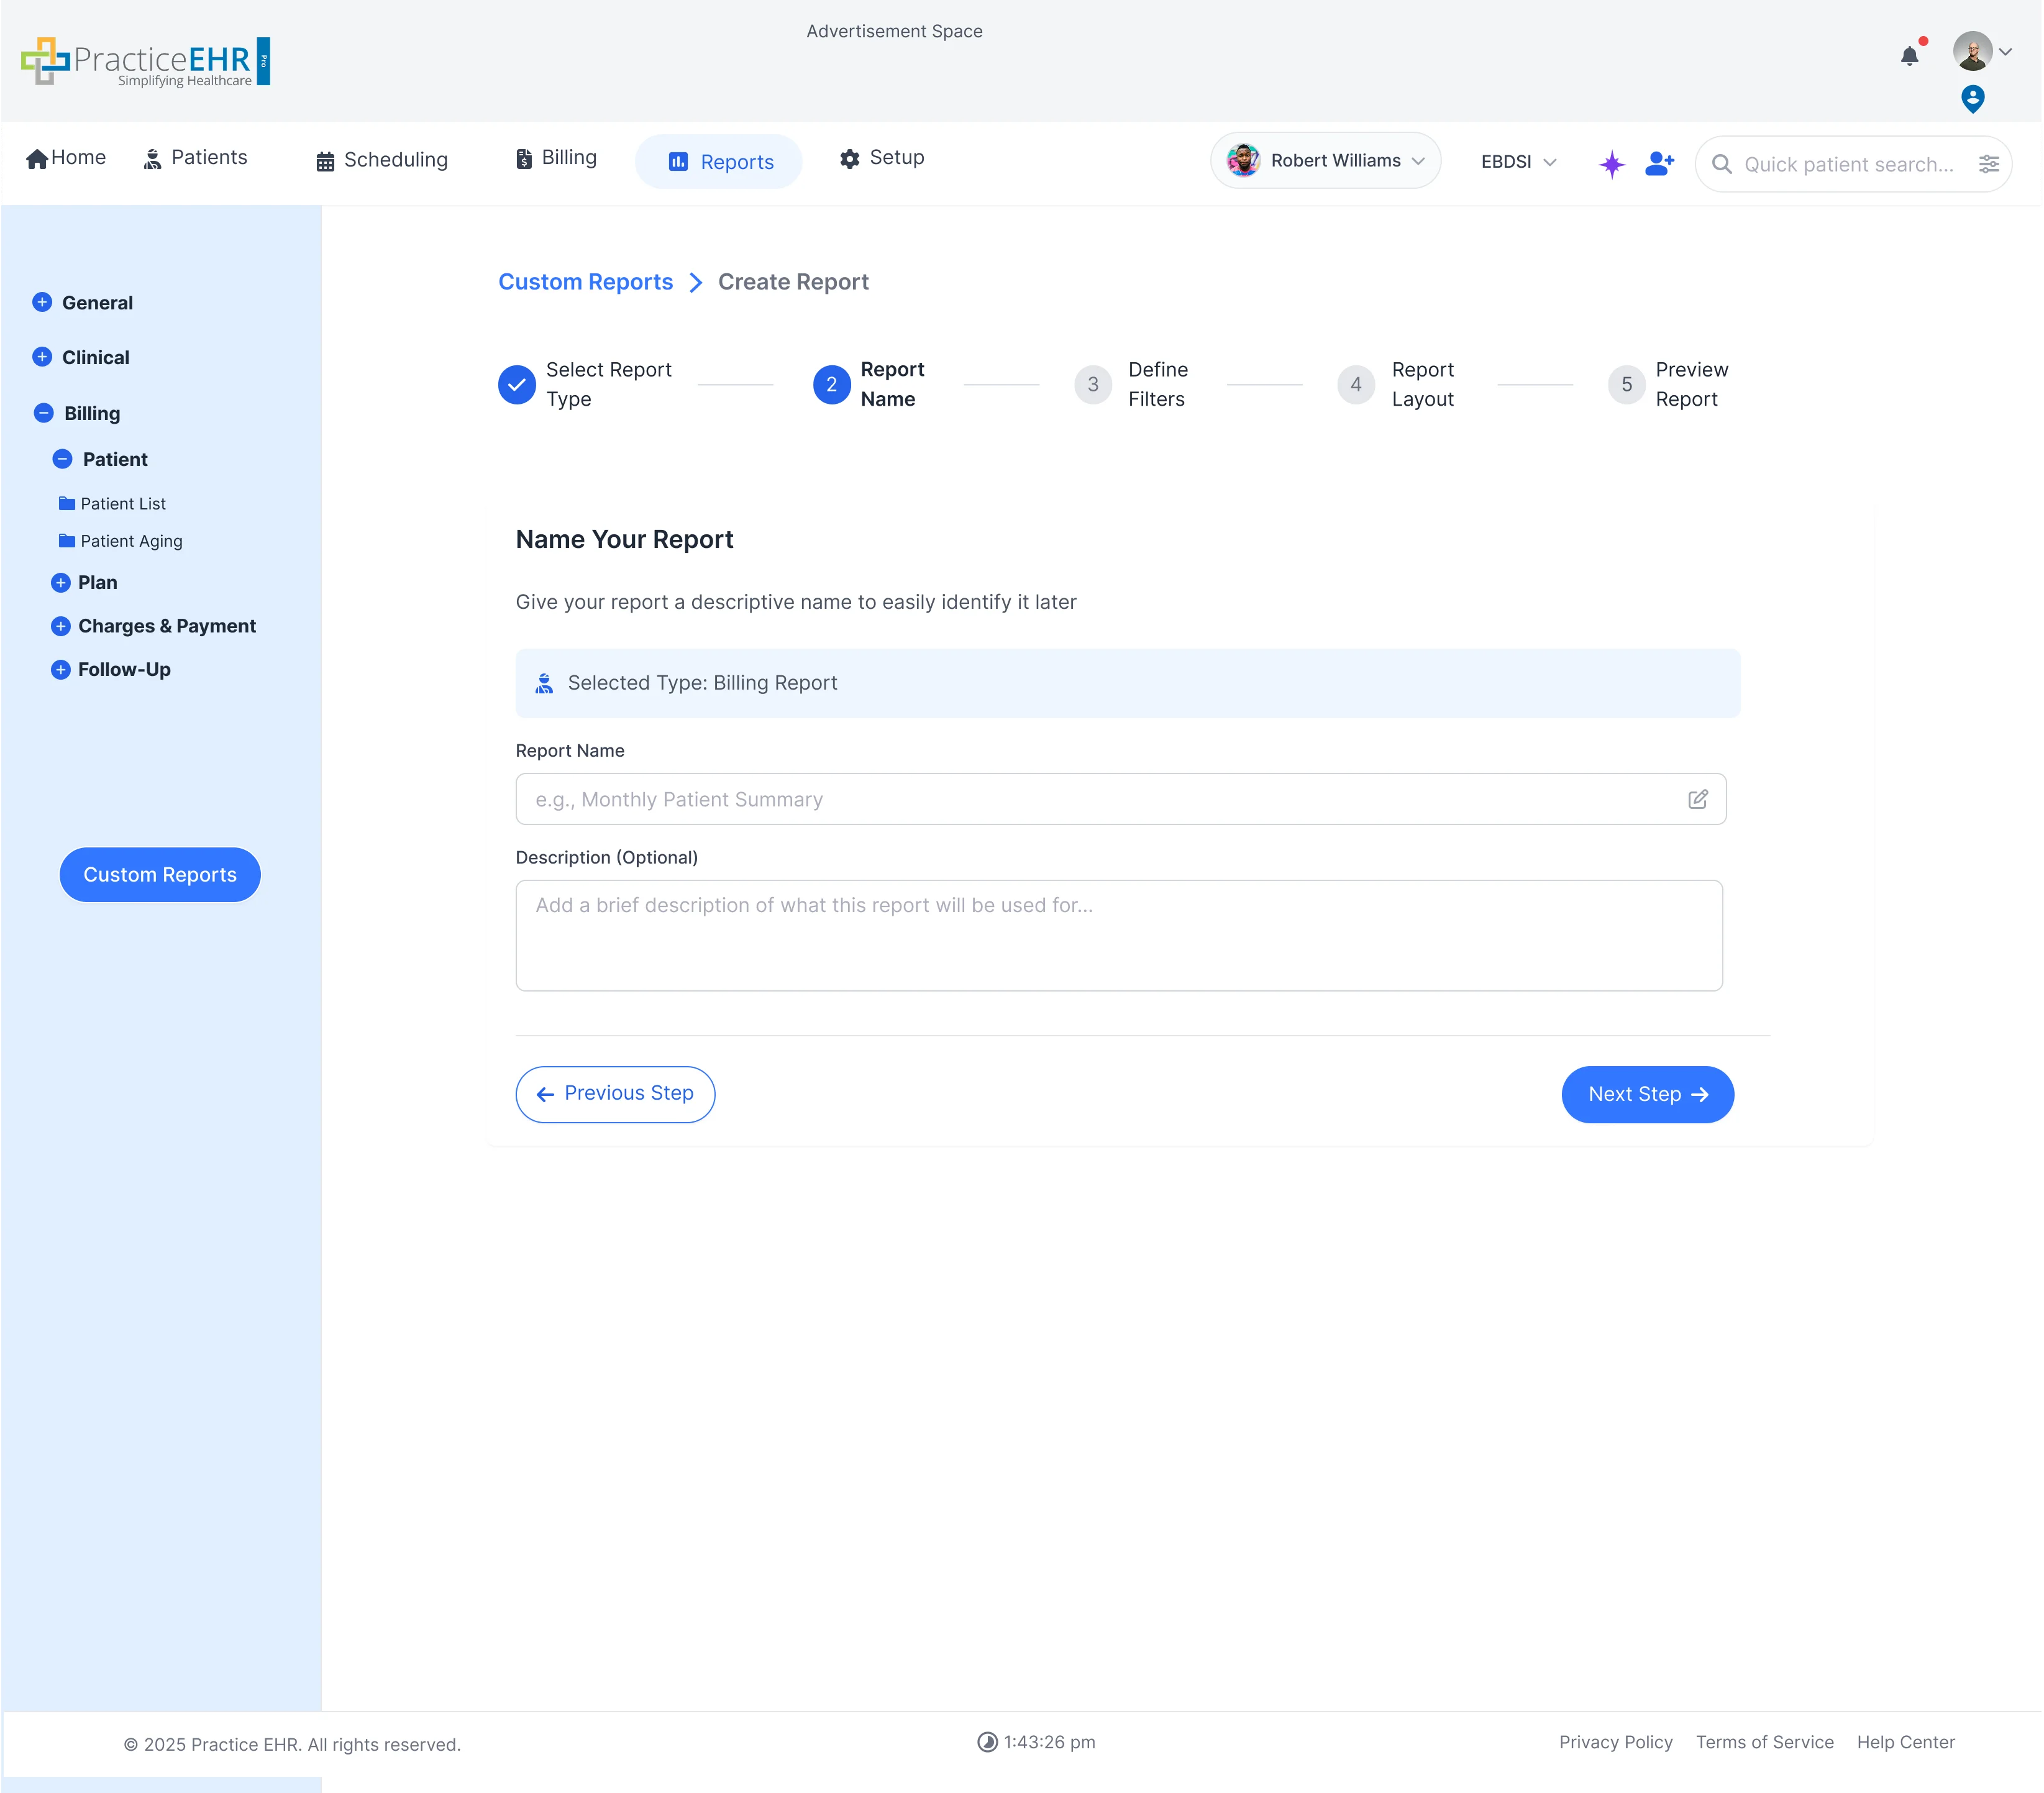The width and height of the screenshot is (2044, 1793).
Task: Expand the Clinical section
Action: [x=42, y=357]
